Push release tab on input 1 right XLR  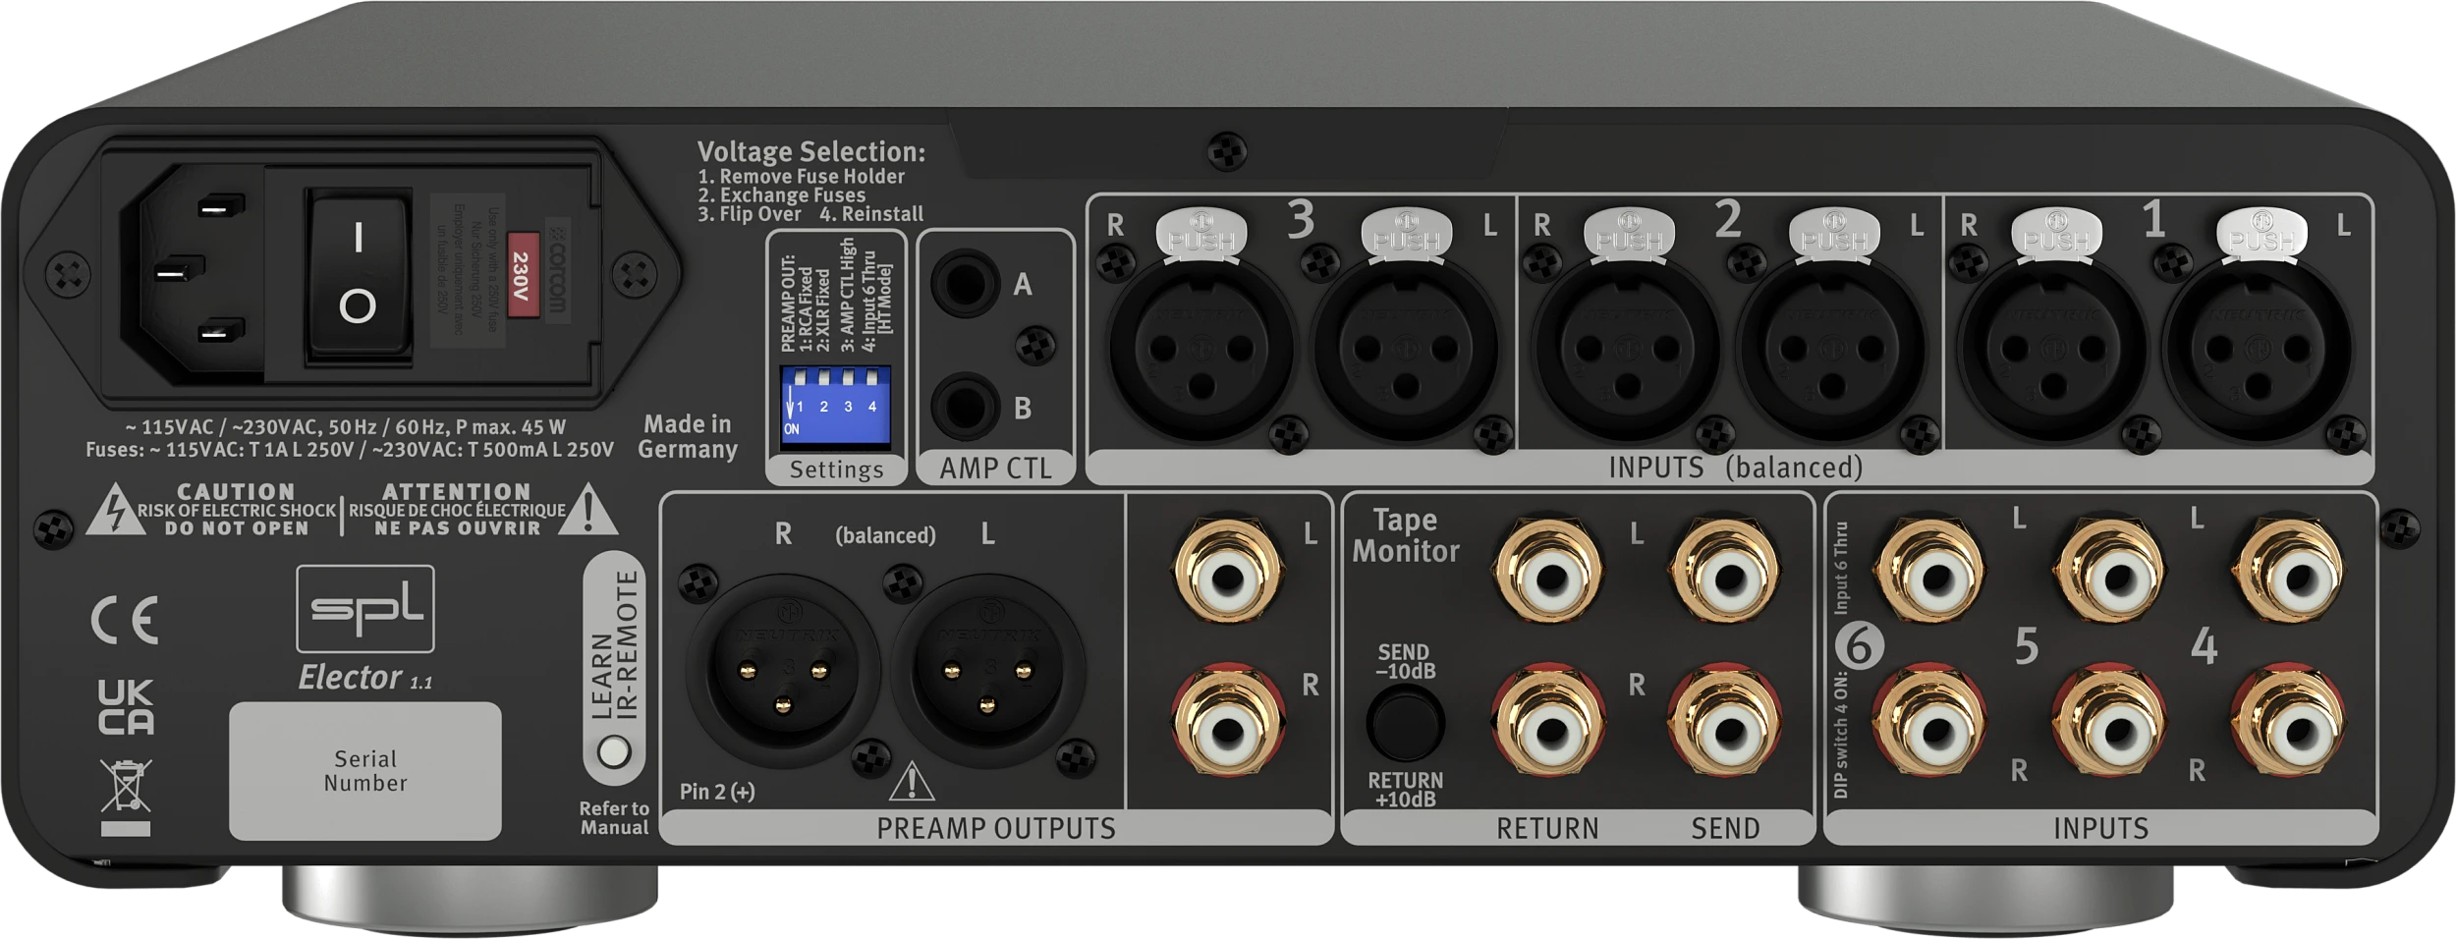pos(2056,234)
